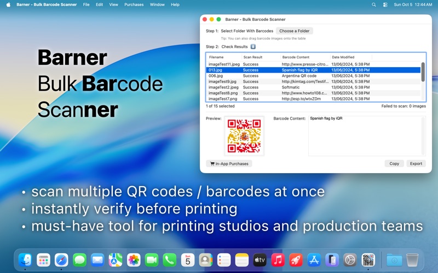The height and width of the screenshot is (273, 438).
Task: Select the 006.jpg row
Action: (313, 76)
